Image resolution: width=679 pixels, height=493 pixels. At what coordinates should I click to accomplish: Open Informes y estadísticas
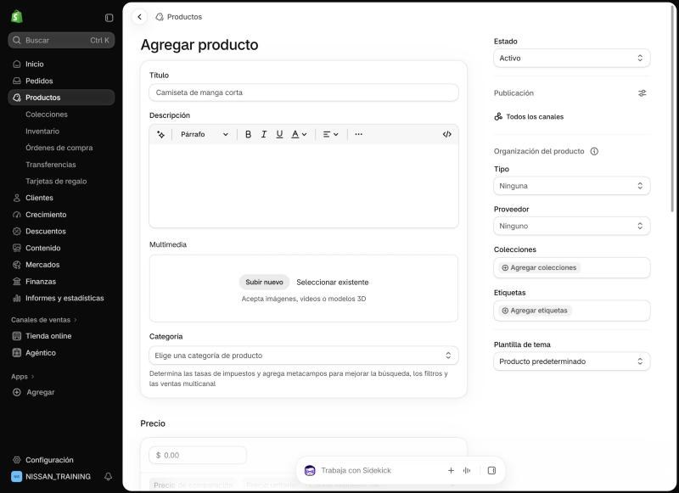[x=61, y=298]
